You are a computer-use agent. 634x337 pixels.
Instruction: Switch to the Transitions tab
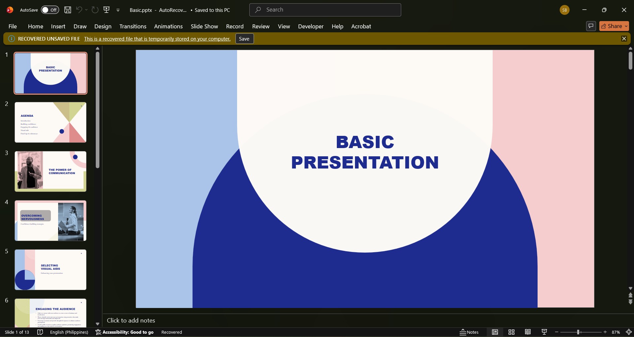coord(133,26)
